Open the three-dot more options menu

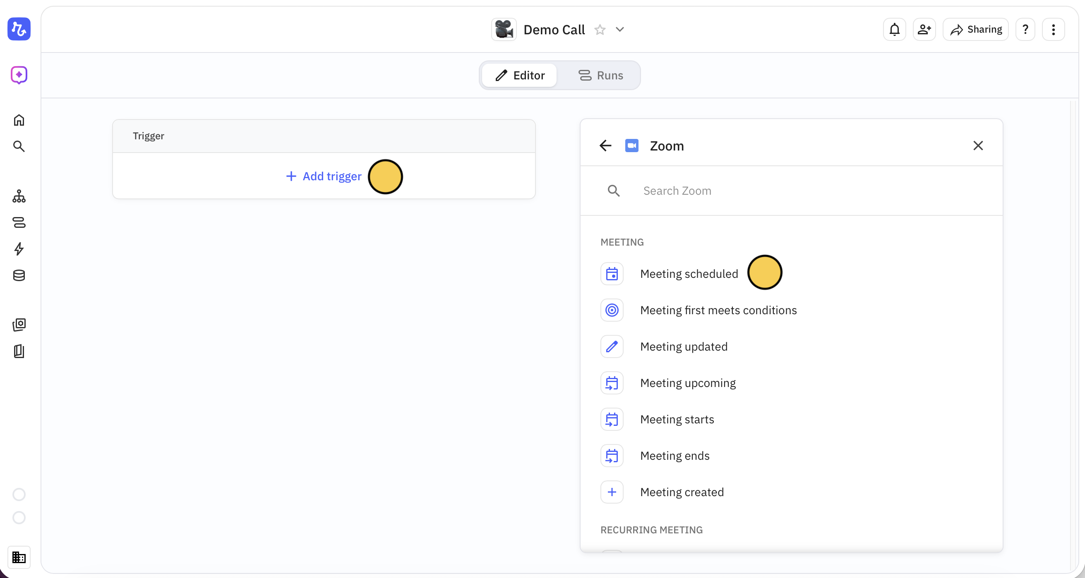1054,29
